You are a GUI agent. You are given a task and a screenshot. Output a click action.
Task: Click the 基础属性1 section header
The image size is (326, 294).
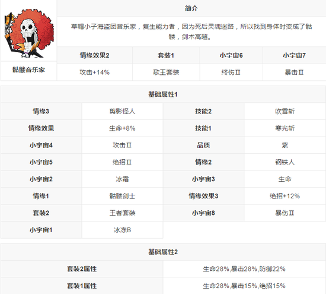[163, 94]
